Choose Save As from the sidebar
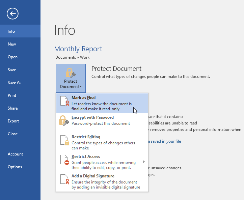Viewport: 244px width, 200px height. click(15, 83)
